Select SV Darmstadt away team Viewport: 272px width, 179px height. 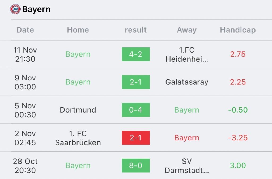click(187, 166)
